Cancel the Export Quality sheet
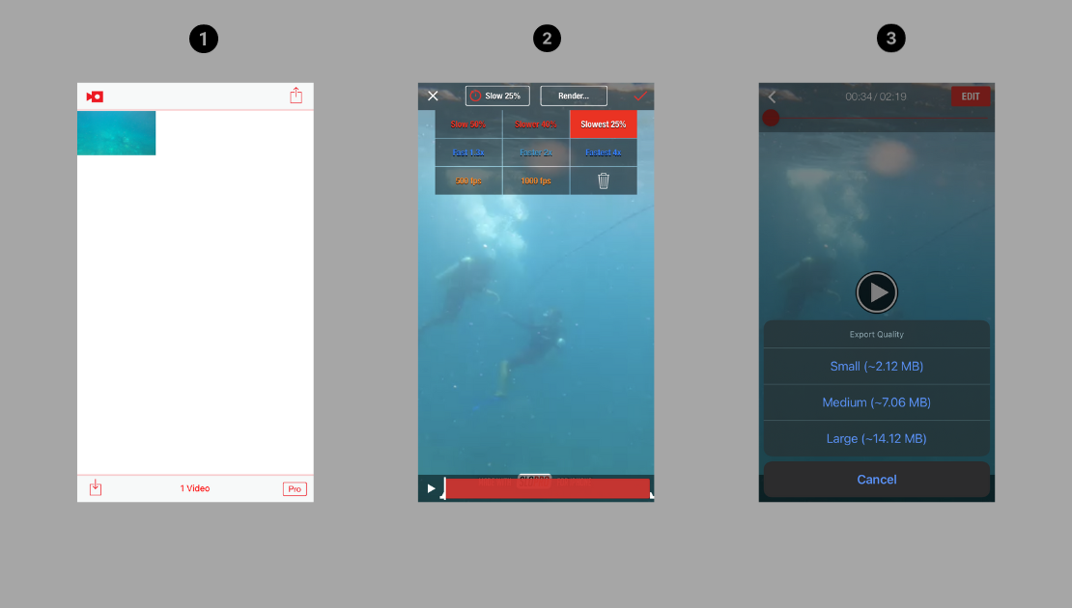1072x608 pixels. click(877, 480)
